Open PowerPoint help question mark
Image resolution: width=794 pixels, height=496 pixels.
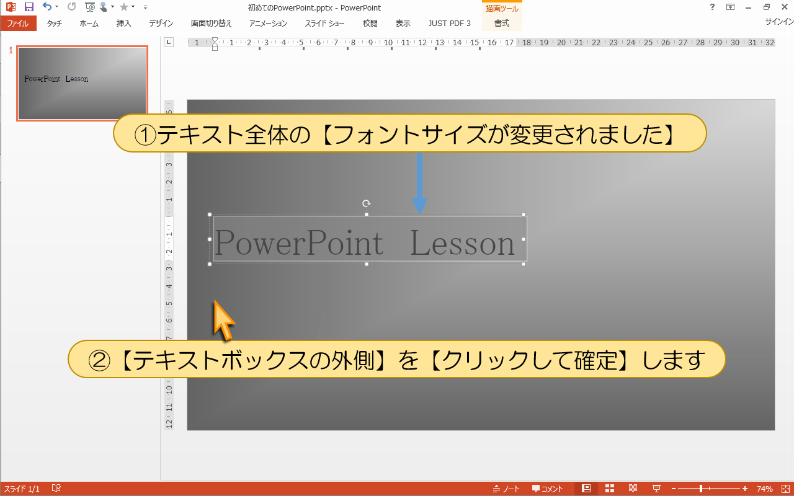pyautogui.click(x=712, y=7)
